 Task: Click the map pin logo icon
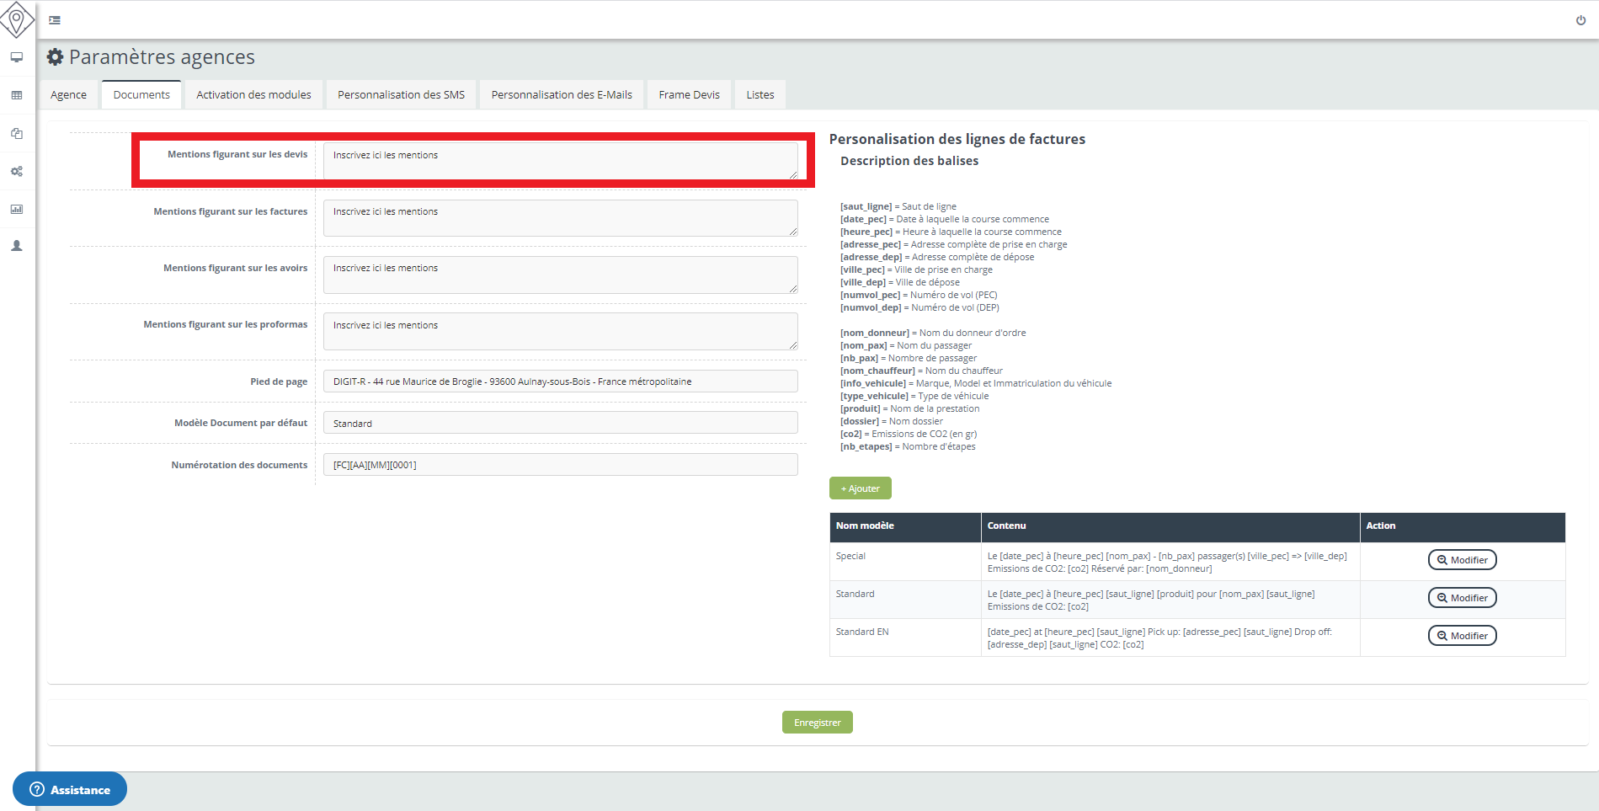pyautogui.click(x=17, y=19)
